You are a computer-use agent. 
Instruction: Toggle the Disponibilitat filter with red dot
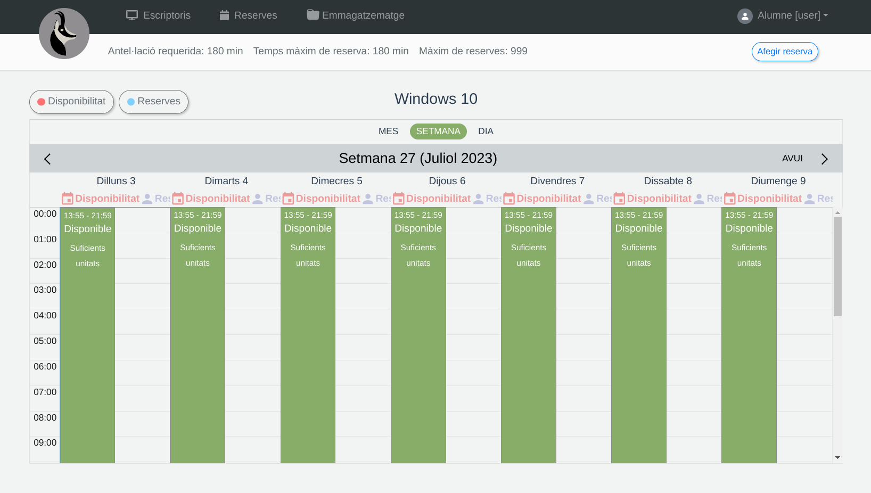click(71, 102)
